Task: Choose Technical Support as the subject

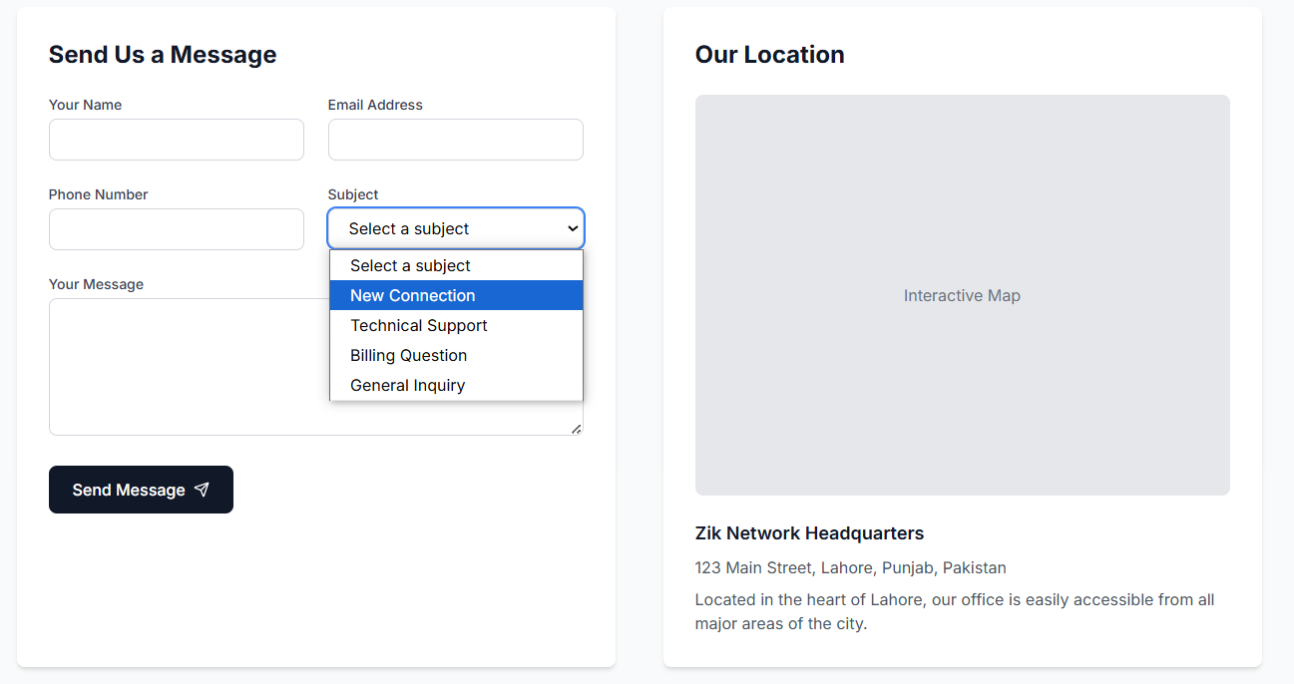Action: tap(418, 325)
